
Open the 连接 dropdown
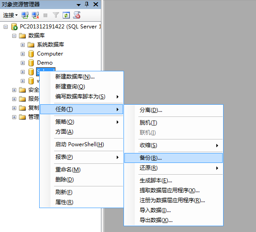(x=10, y=15)
